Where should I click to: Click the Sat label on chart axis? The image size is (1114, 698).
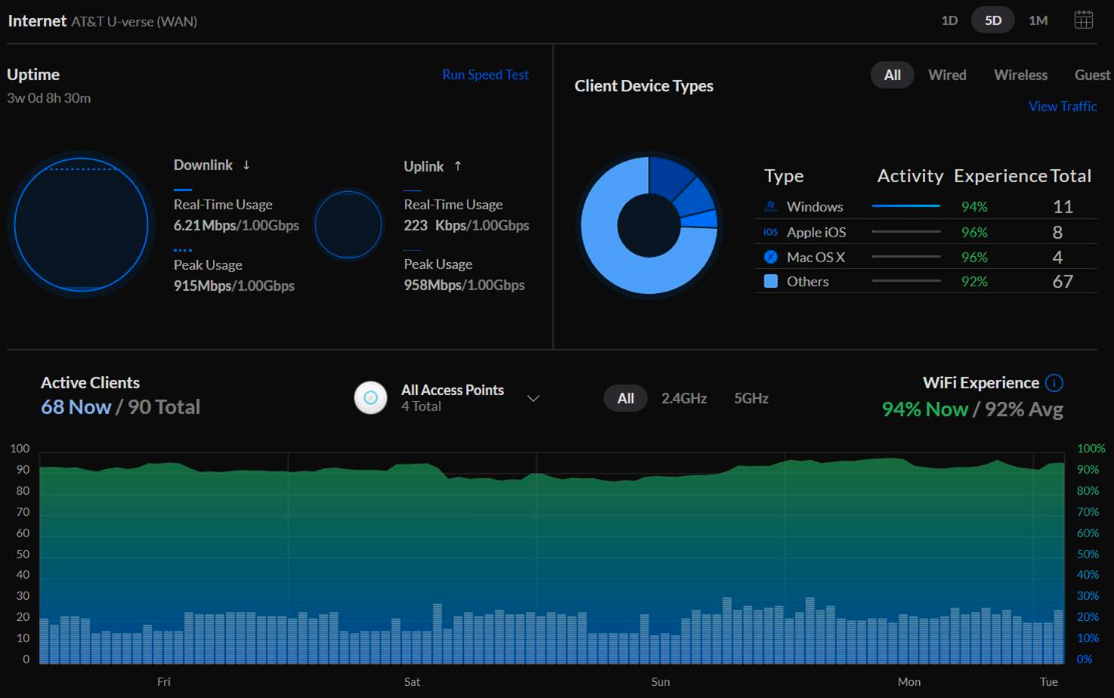[412, 681]
